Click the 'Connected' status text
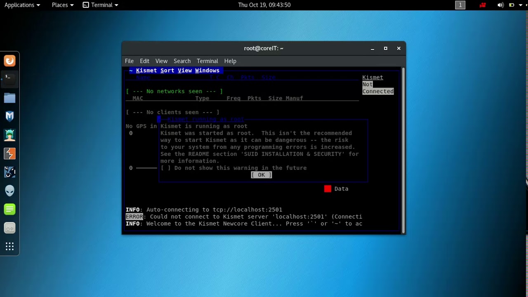Image resolution: width=528 pixels, height=297 pixels. [x=378, y=91]
